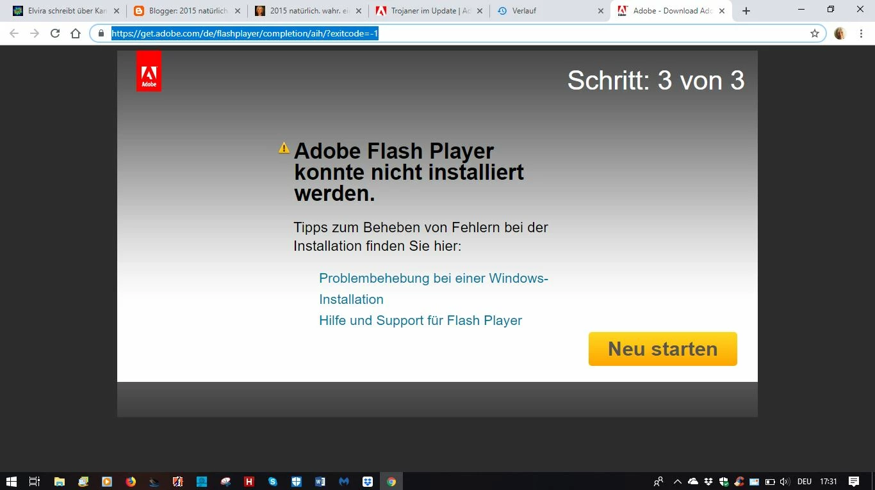875x490 pixels.
Task: Open the orange media player taskbar icon
Action: (107, 482)
